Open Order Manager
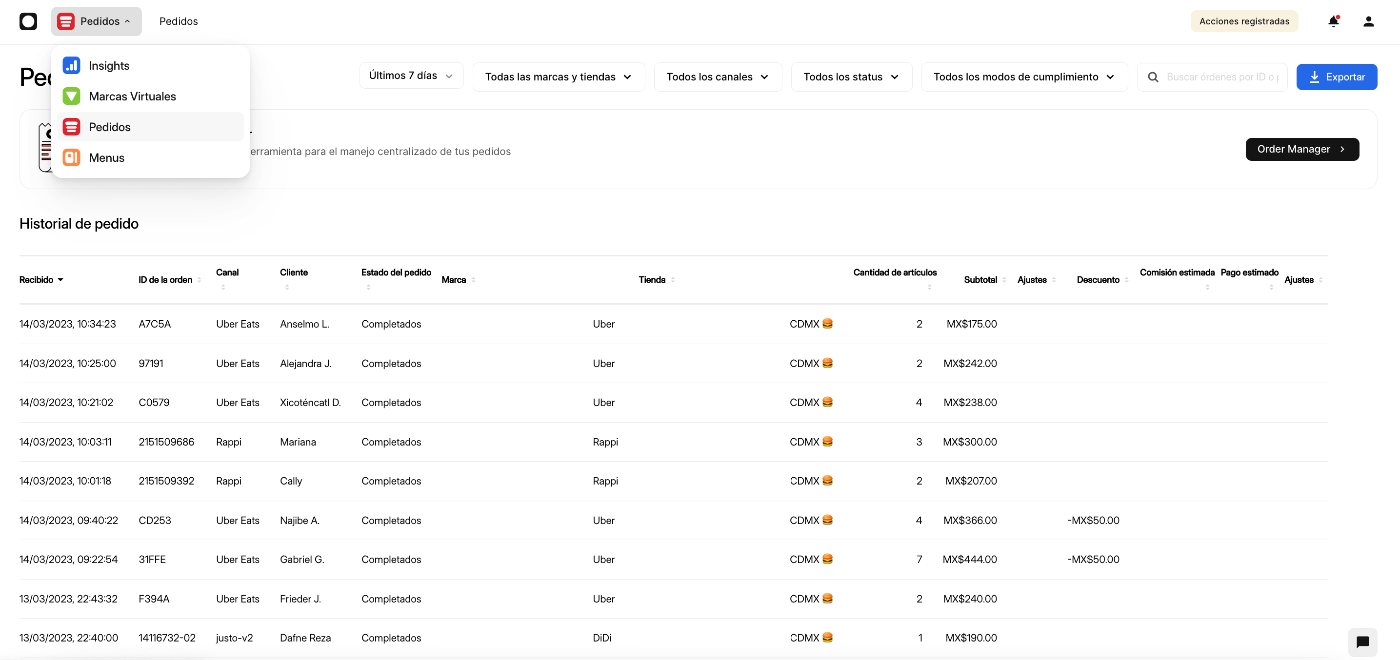Image resolution: width=1400 pixels, height=660 pixels. pyautogui.click(x=1301, y=149)
